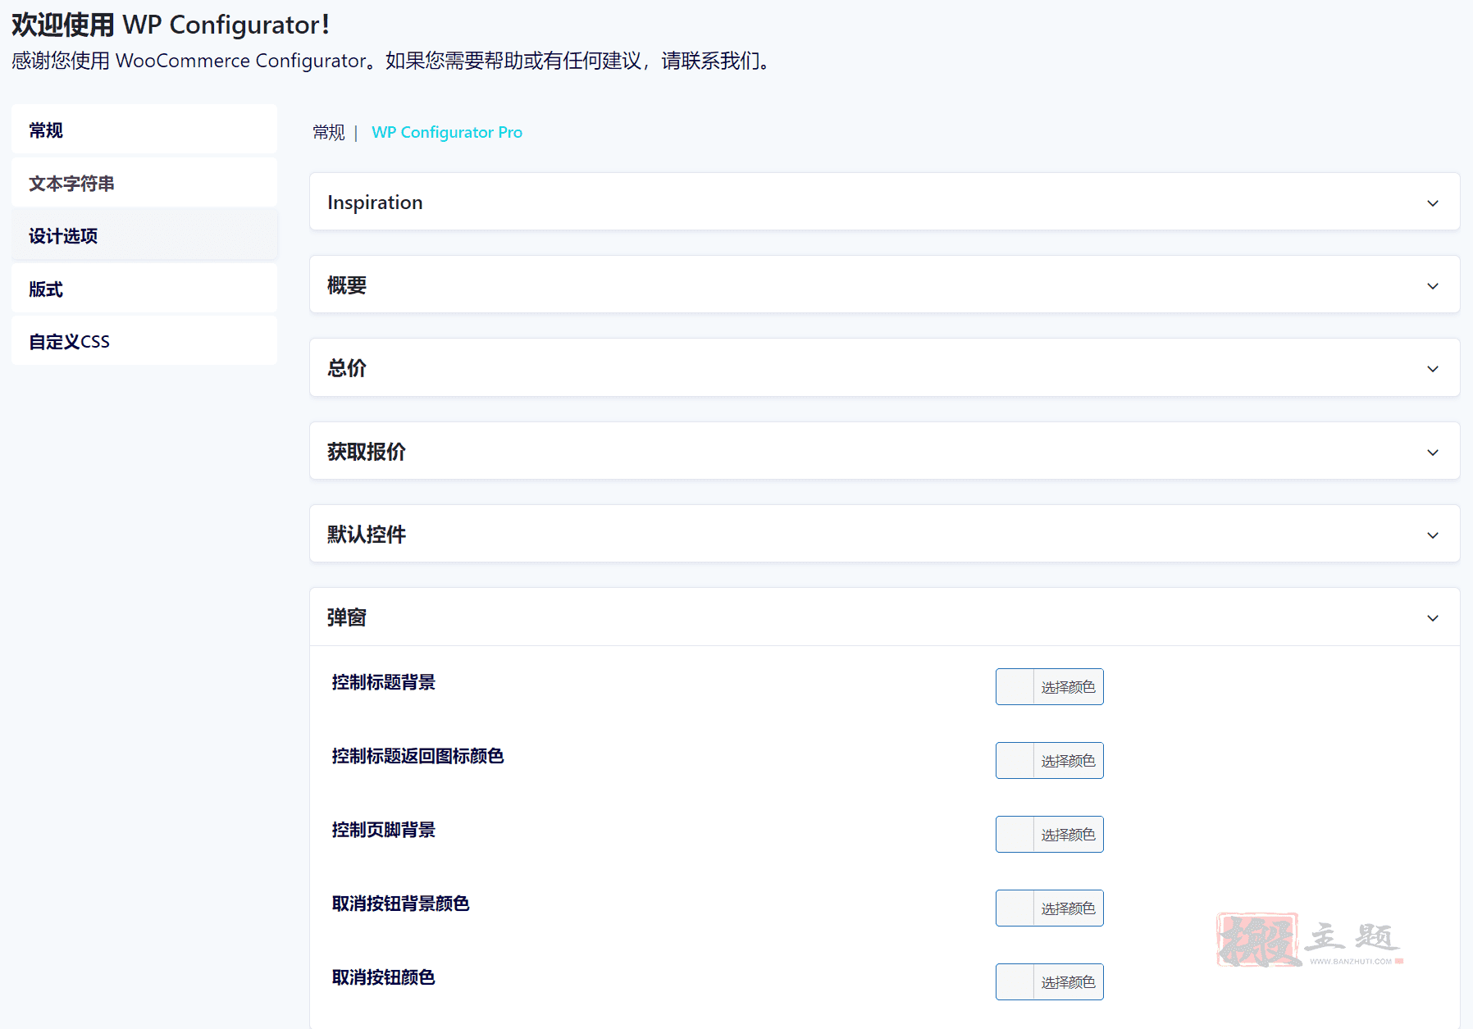Open the 常规 sidebar tab

tap(144, 130)
